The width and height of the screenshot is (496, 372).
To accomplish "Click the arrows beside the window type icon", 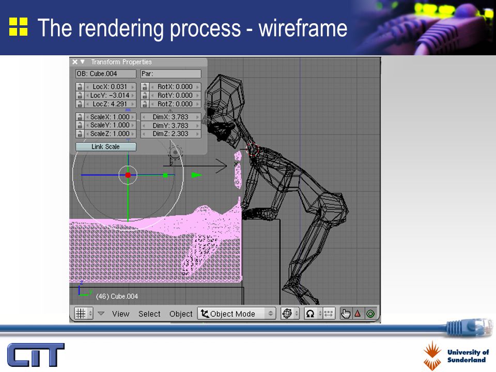I will pyautogui.click(x=90, y=314).
